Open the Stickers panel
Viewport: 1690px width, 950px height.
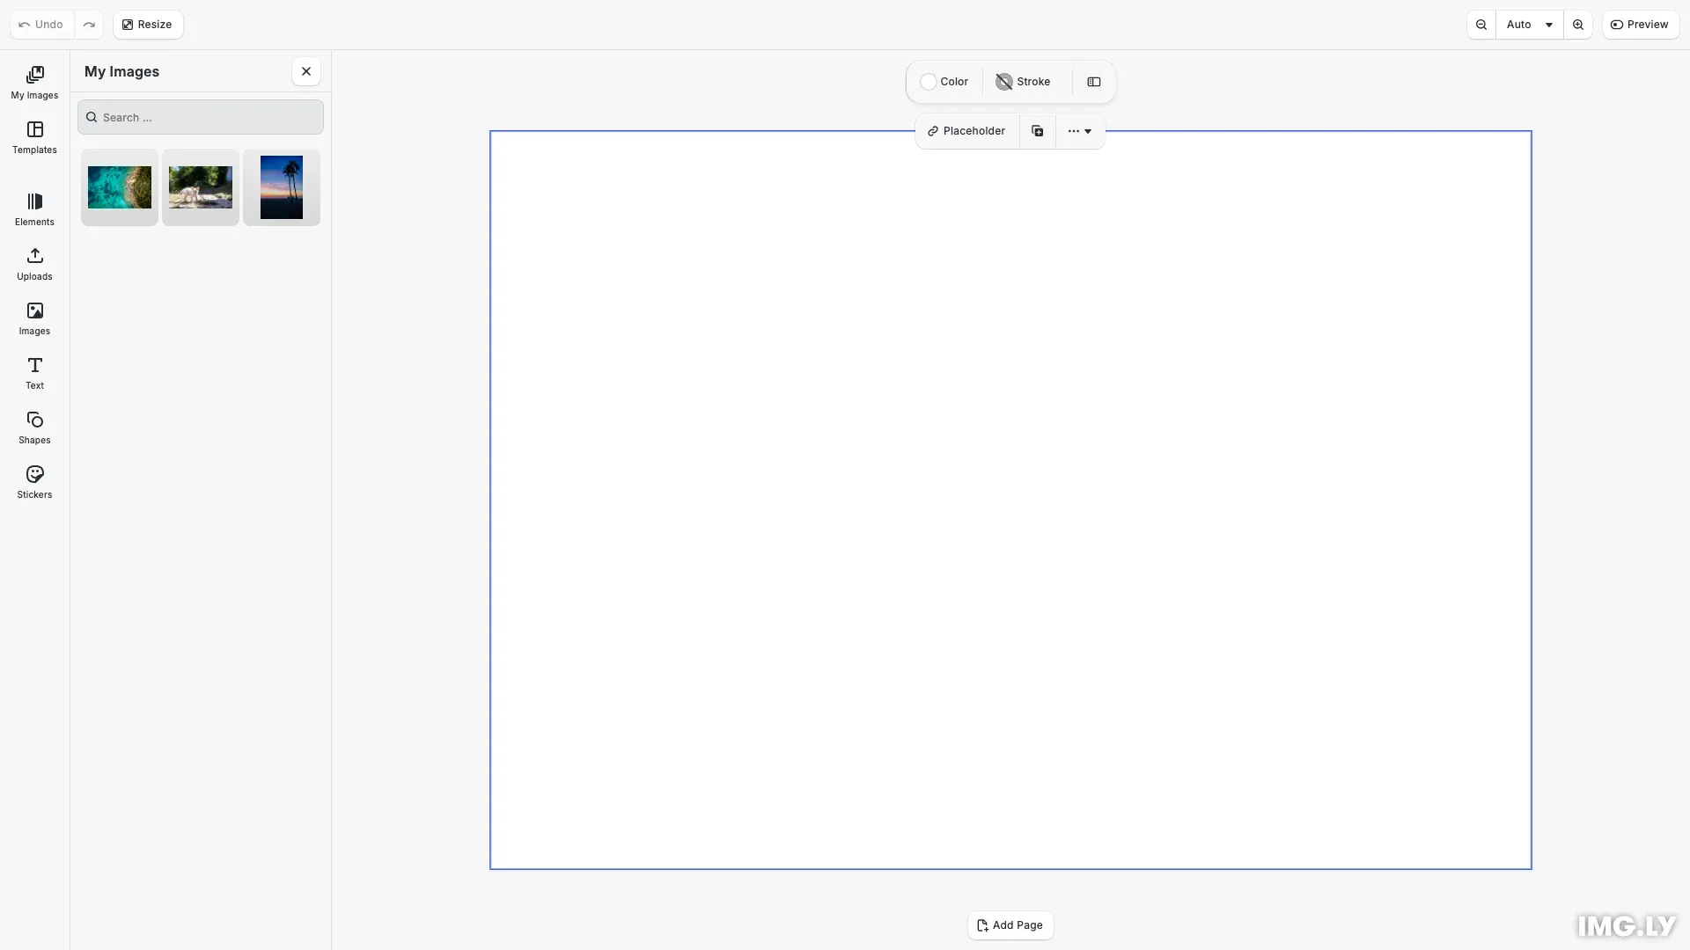pos(34,481)
